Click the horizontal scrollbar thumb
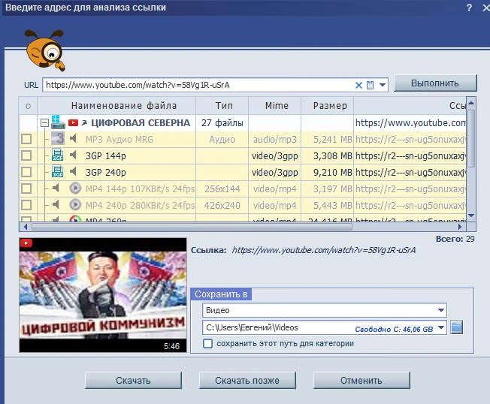 [x=191, y=227]
